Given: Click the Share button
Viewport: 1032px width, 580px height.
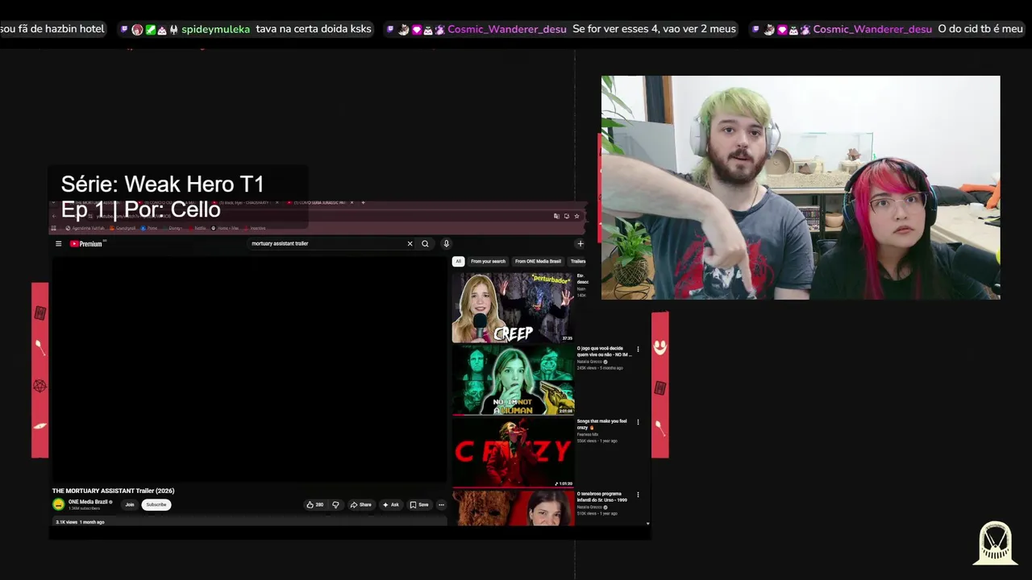Looking at the screenshot, I should pyautogui.click(x=361, y=504).
